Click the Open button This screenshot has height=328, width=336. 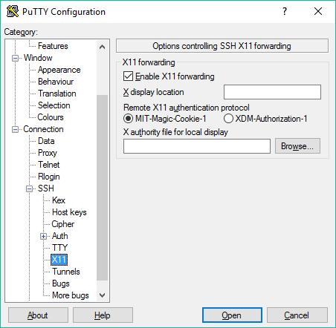pyautogui.click(x=232, y=315)
